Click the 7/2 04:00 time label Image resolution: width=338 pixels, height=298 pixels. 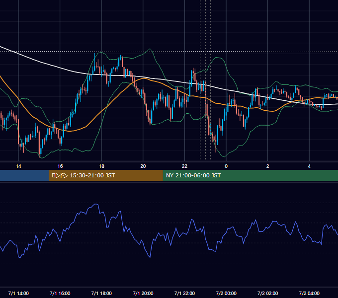coord(309,293)
